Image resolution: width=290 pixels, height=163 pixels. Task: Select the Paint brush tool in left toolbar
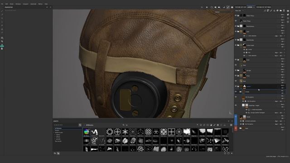point(2,11)
